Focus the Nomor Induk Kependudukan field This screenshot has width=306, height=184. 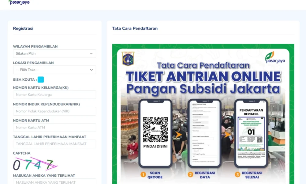[x=54, y=111]
